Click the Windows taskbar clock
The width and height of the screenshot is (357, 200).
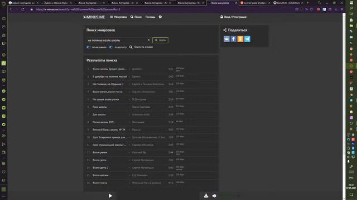pyautogui.click(x=351, y=187)
